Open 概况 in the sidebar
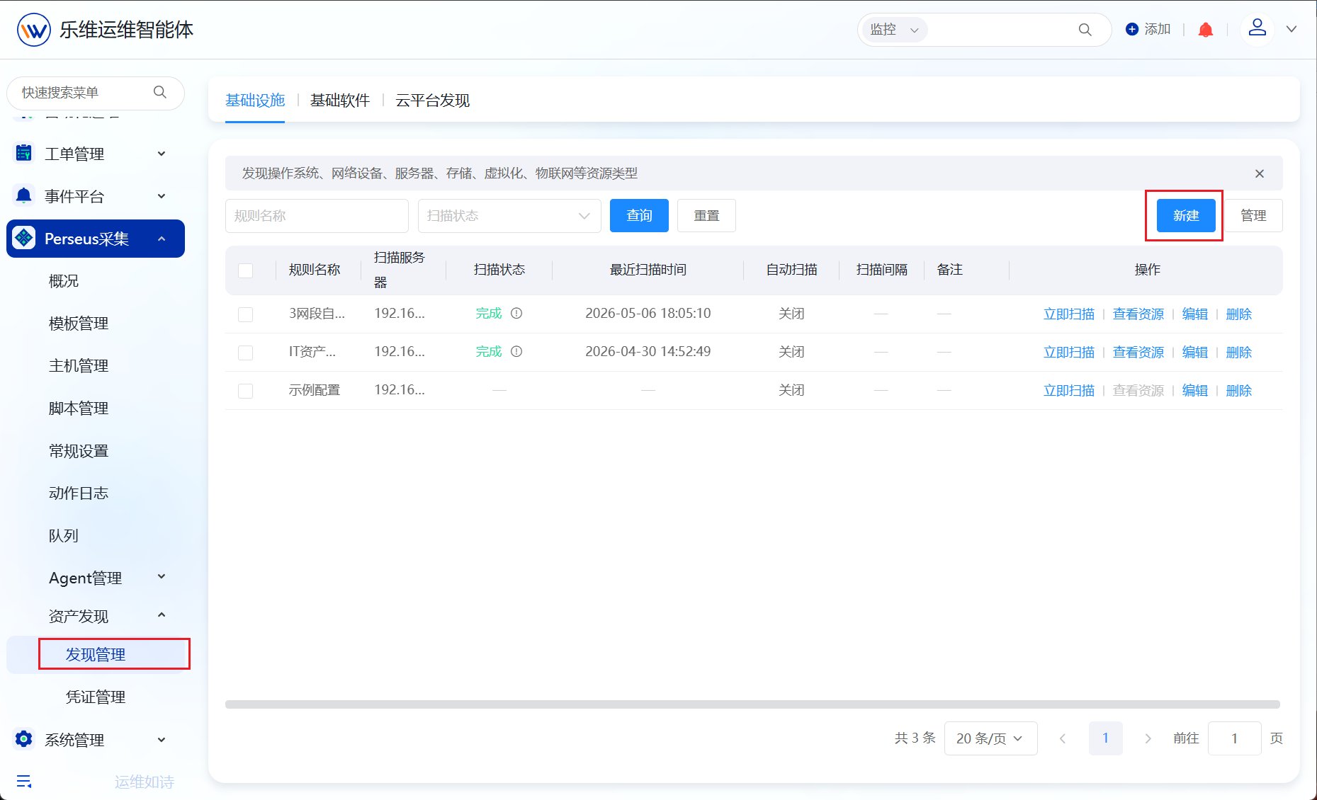Screen dimensions: 1317x800 pos(64,281)
